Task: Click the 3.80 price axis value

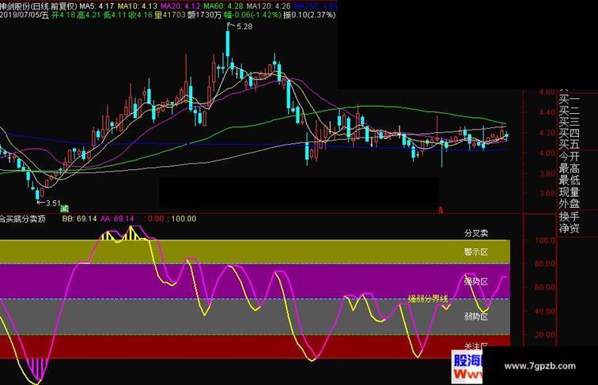Action: 547,173
